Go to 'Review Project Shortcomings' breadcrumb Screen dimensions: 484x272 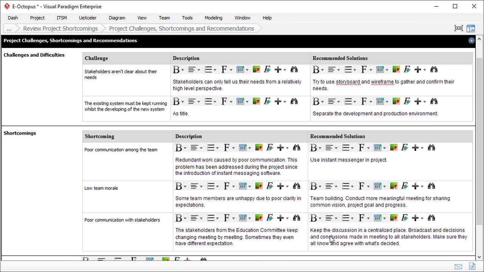click(60, 28)
